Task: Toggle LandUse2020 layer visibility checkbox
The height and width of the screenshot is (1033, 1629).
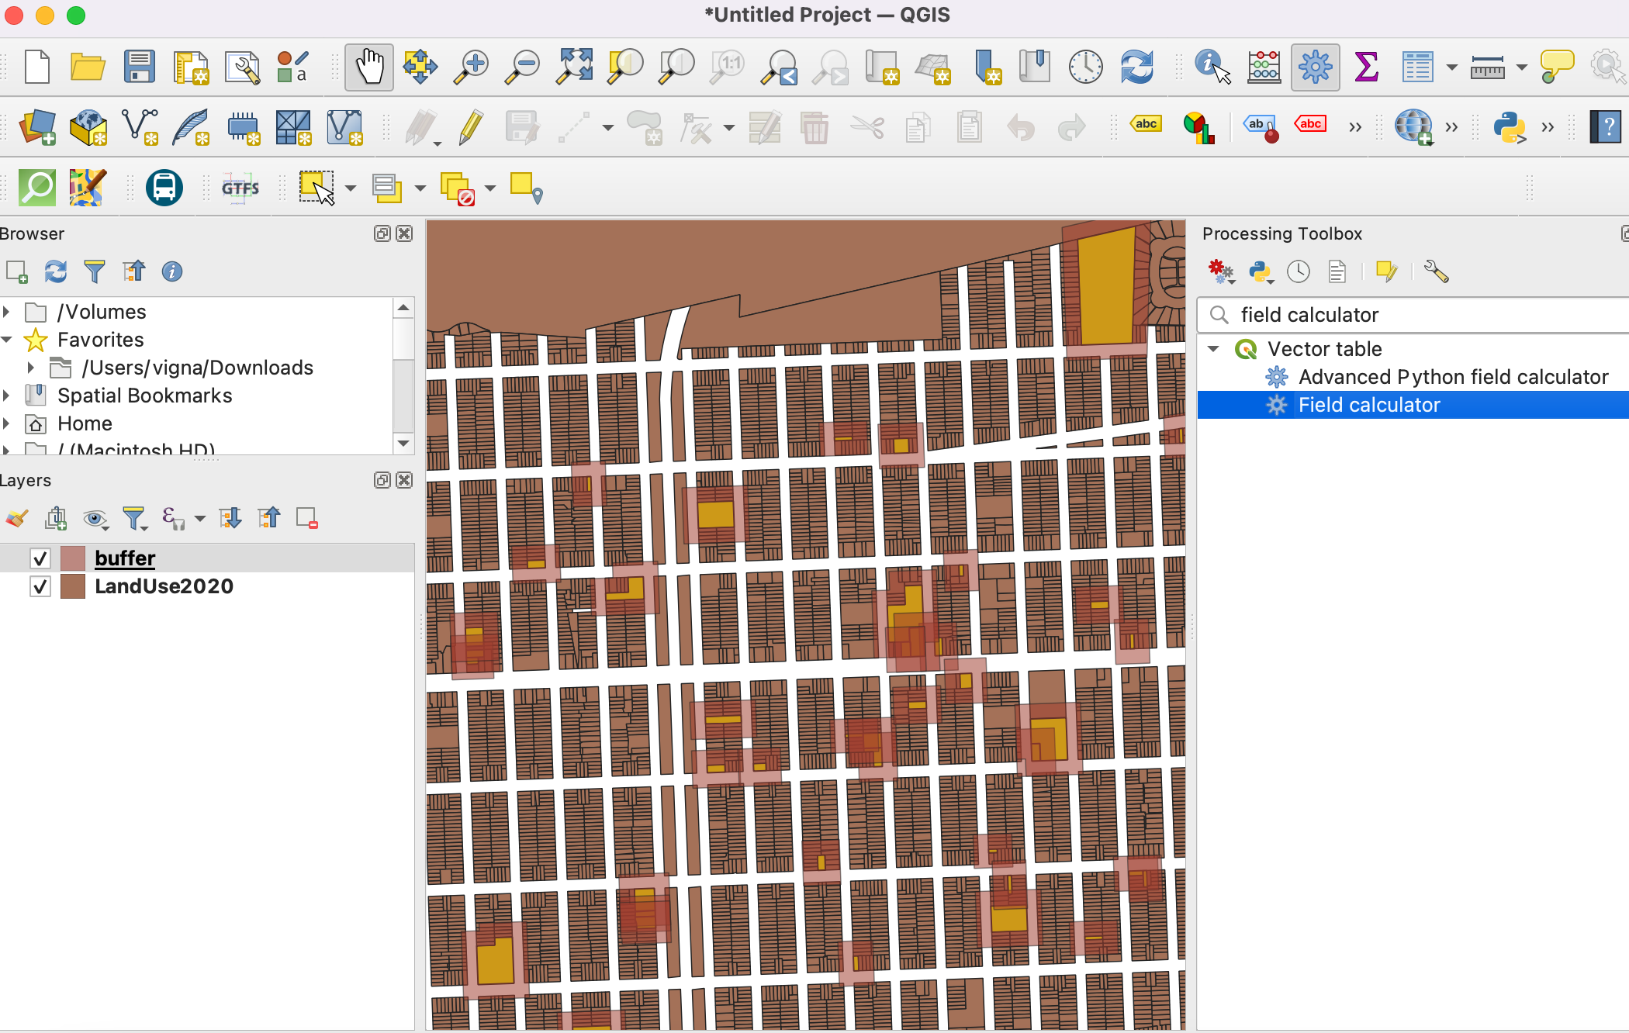Action: [x=40, y=586]
